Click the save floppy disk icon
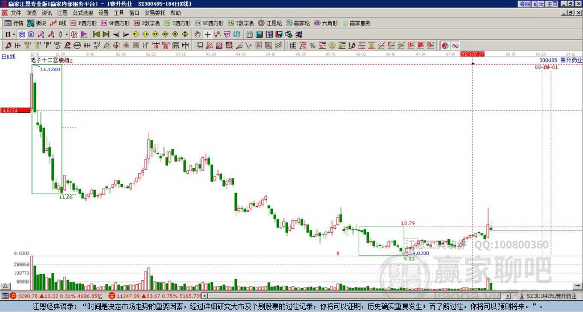 (279, 35)
